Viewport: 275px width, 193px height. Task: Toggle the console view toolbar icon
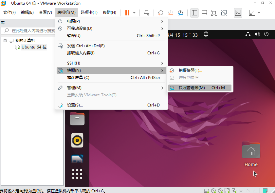pyautogui.click(x=238, y=13)
